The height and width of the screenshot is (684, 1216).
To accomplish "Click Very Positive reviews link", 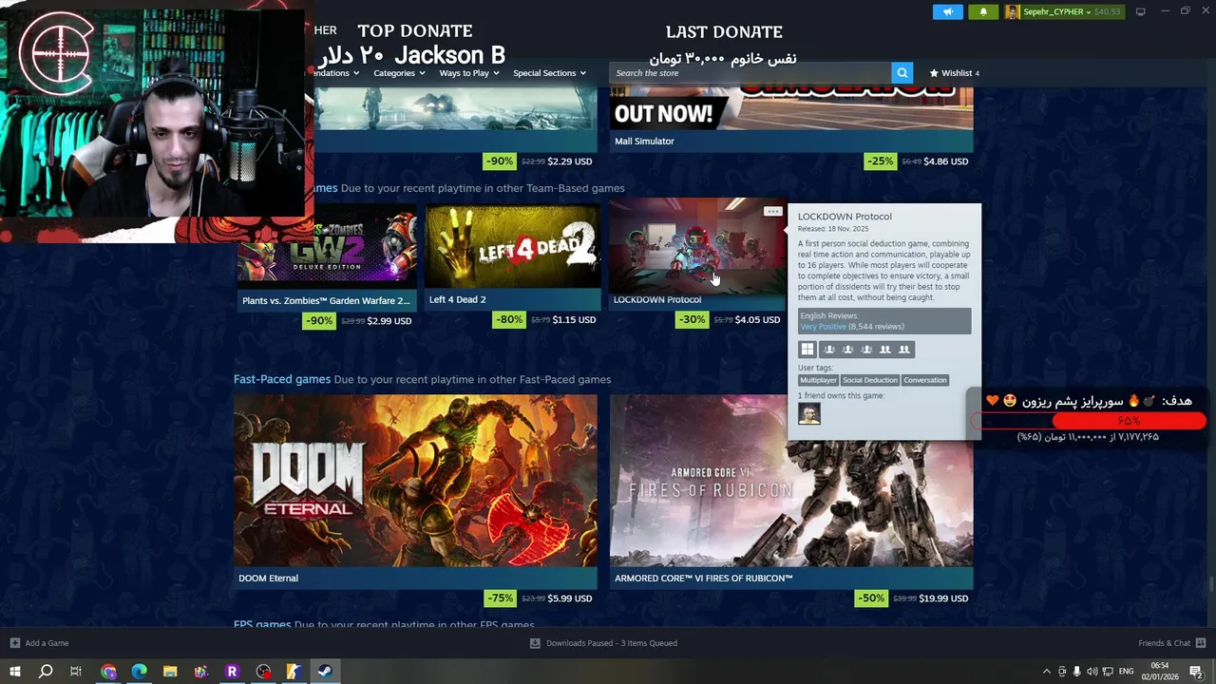I will [823, 327].
